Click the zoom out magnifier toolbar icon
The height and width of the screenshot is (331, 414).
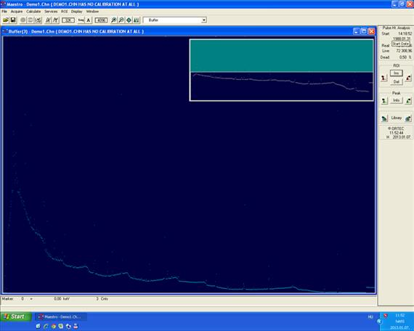(x=121, y=20)
